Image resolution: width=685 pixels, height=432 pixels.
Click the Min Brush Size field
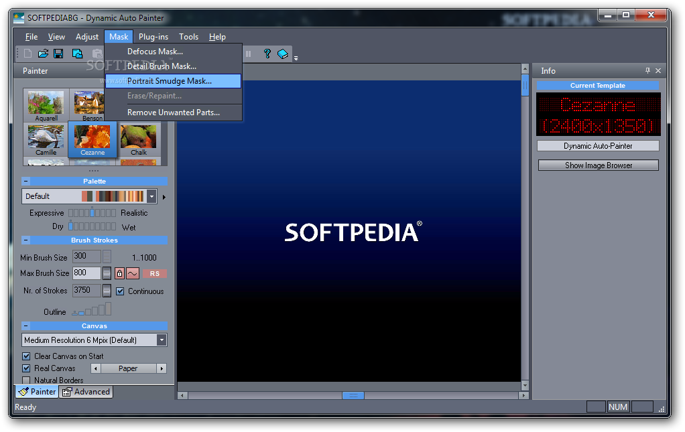(x=86, y=256)
